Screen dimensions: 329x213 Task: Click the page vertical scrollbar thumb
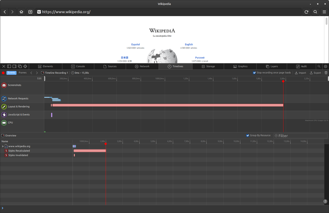[327, 21]
